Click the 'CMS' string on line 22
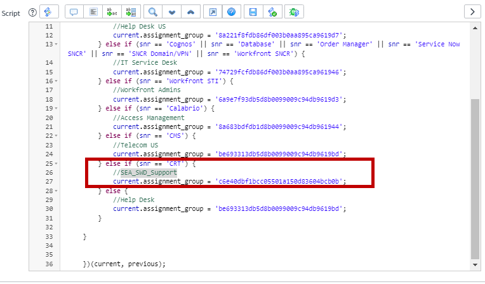The height and width of the screenshot is (284, 485). (x=177, y=136)
